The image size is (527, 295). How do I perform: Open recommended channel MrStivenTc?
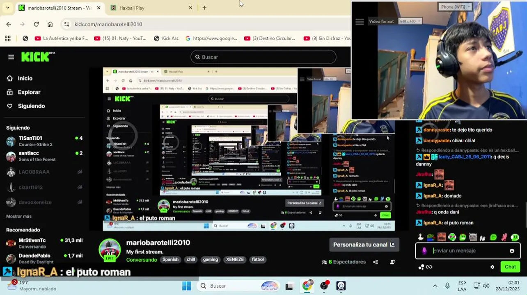[x=44, y=243]
